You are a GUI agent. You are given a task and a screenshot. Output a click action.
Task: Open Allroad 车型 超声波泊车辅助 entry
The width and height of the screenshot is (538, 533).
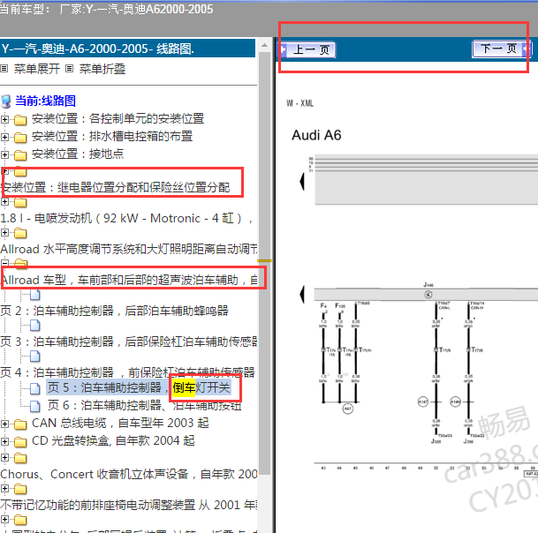click(129, 280)
